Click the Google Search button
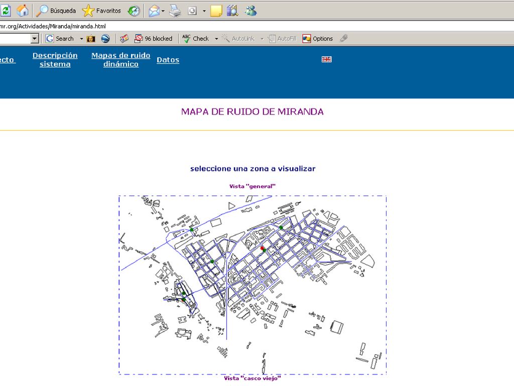Image resolution: width=514 pixels, height=386 pixels. pos(60,39)
